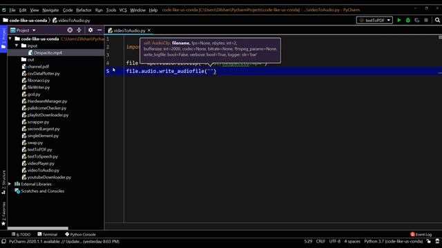The width and height of the screenshot is (442, 248).
Task: Click line number 4 in gutter
Action: click(108, 63)
